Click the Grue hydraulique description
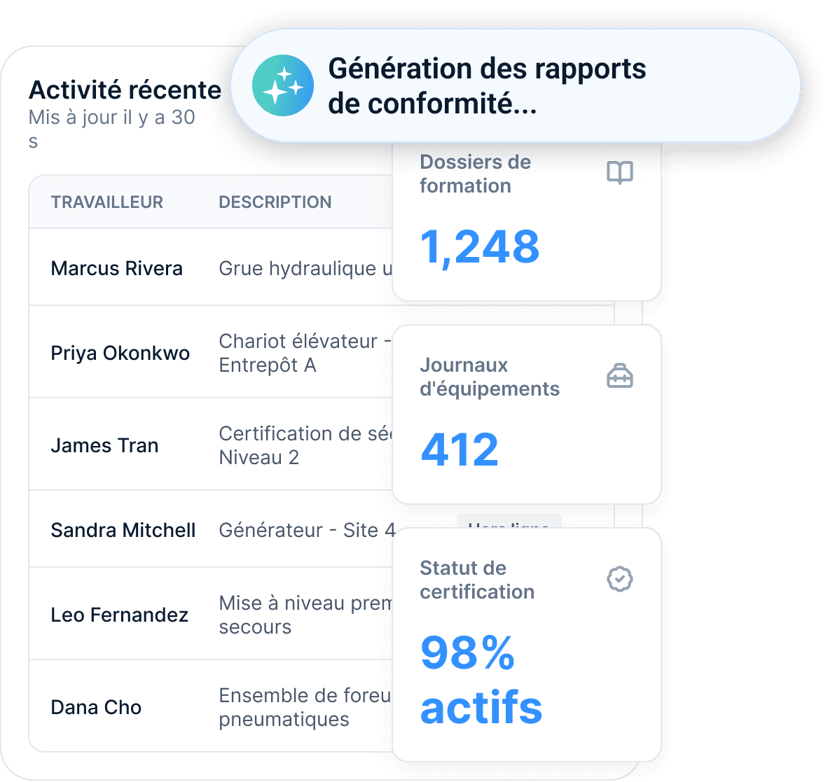 [305, 268]
